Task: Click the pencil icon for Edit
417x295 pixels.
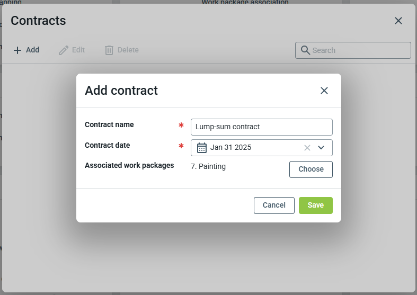Action: (64, 50)
